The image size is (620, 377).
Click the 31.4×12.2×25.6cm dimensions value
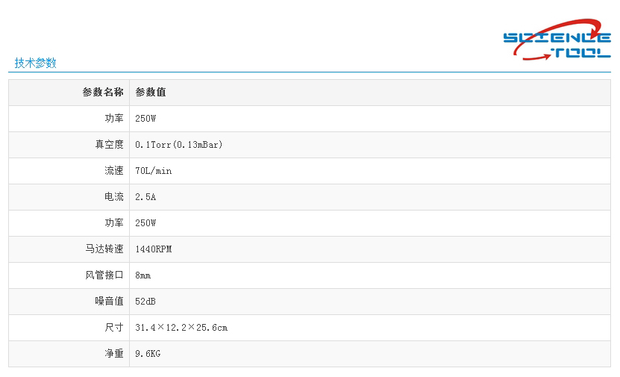(181, 328)
